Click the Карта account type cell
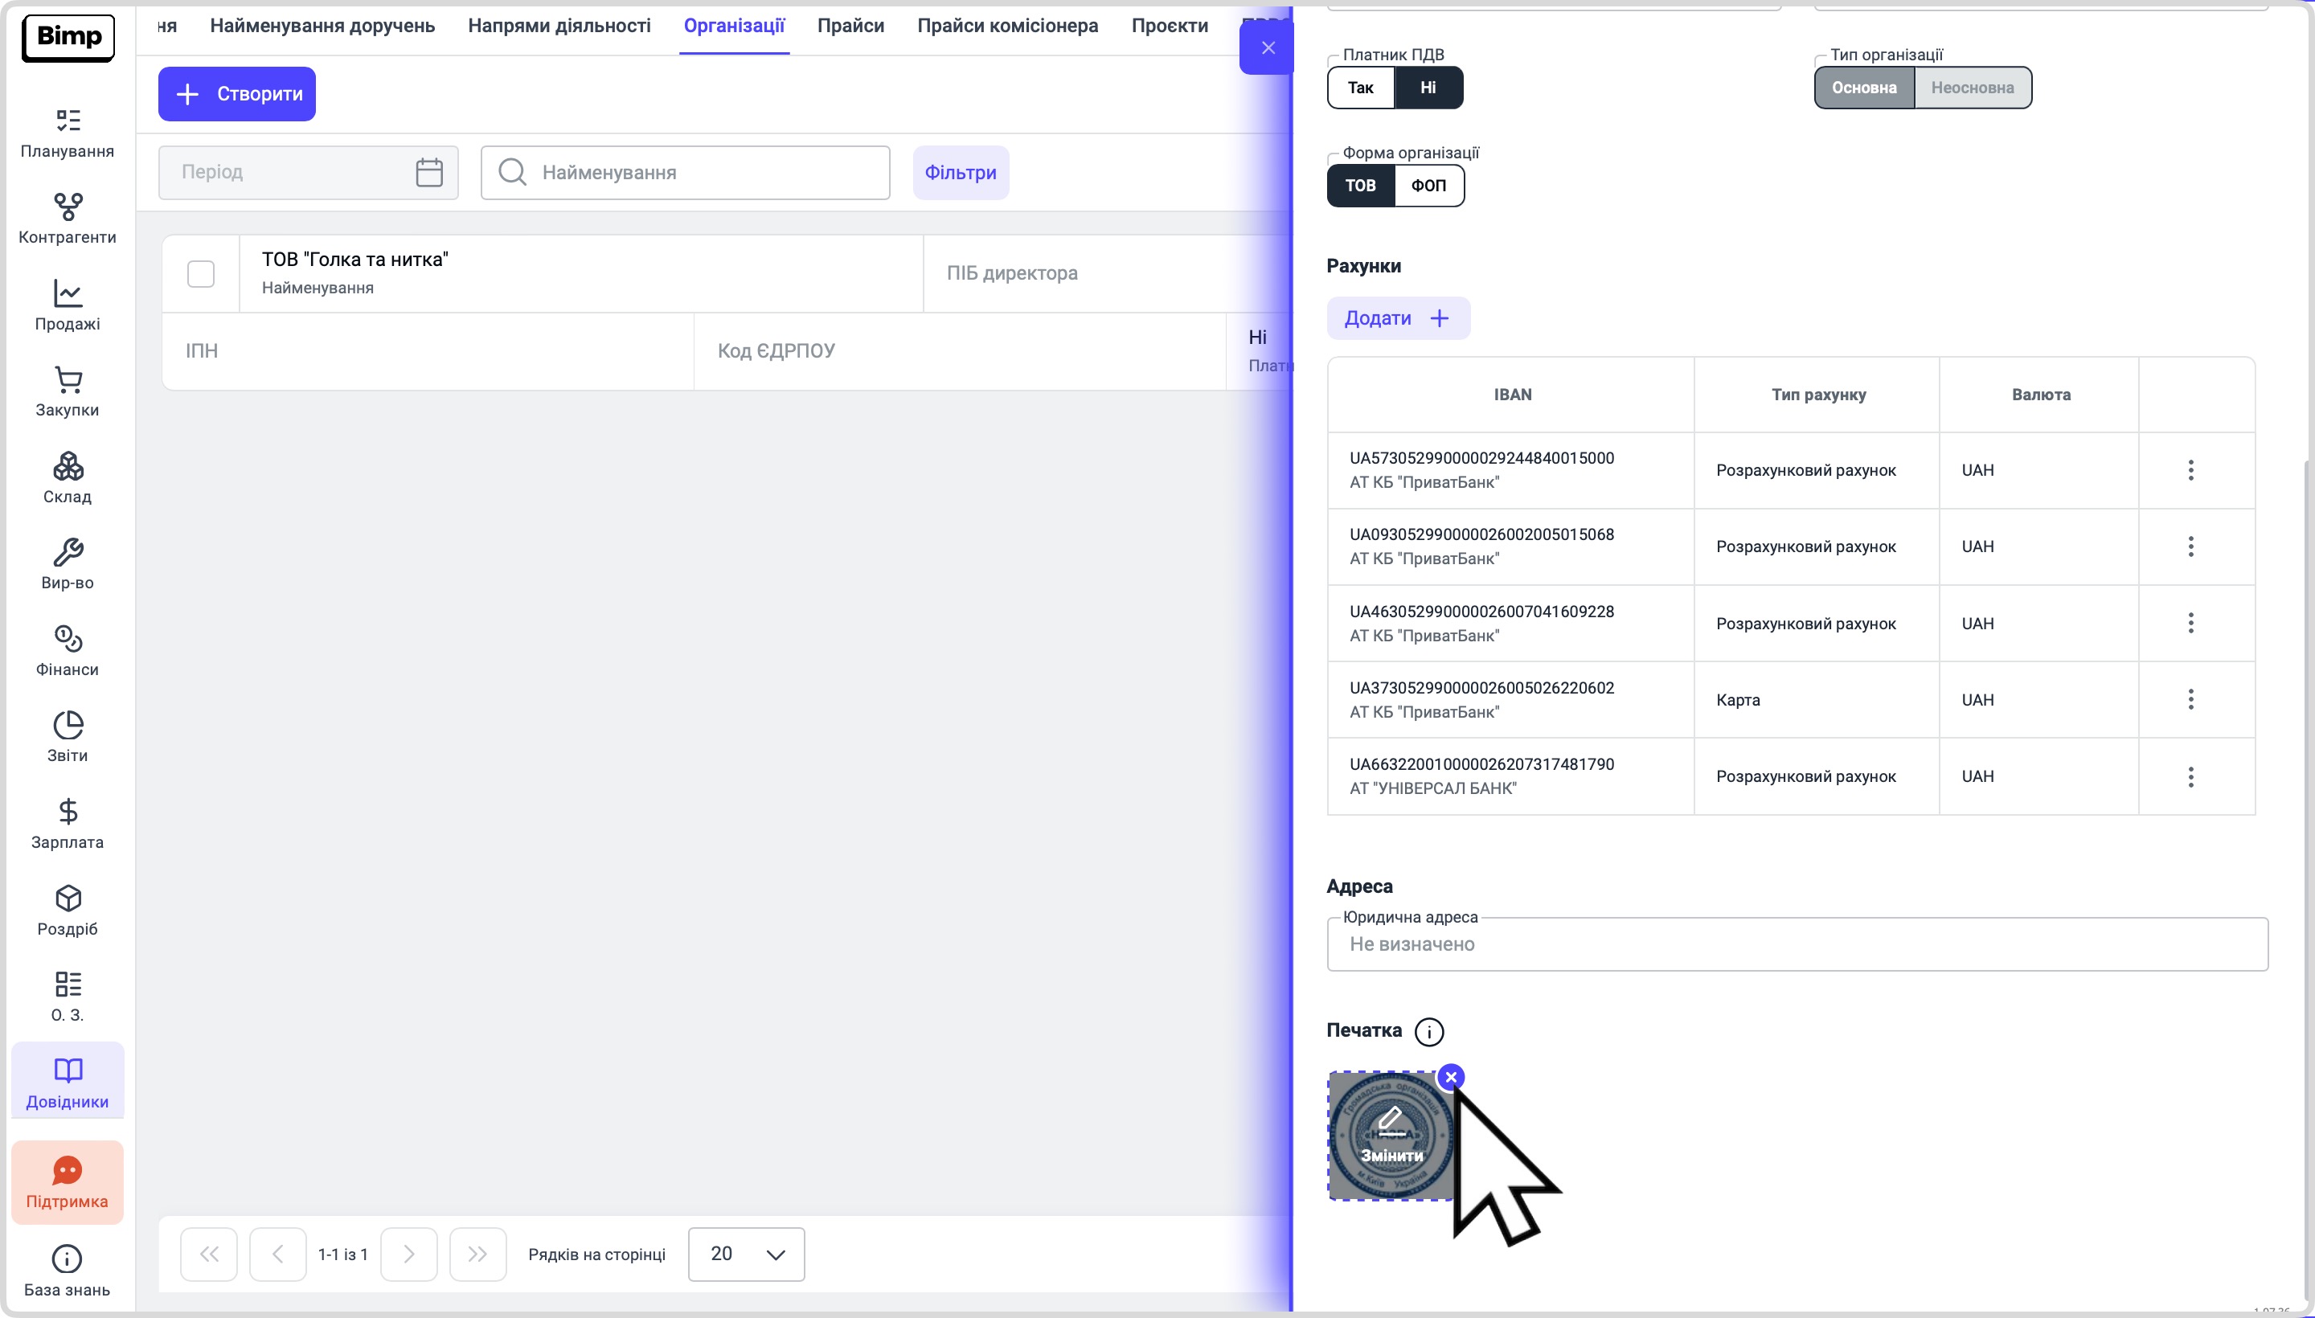 click(1817, 700)
